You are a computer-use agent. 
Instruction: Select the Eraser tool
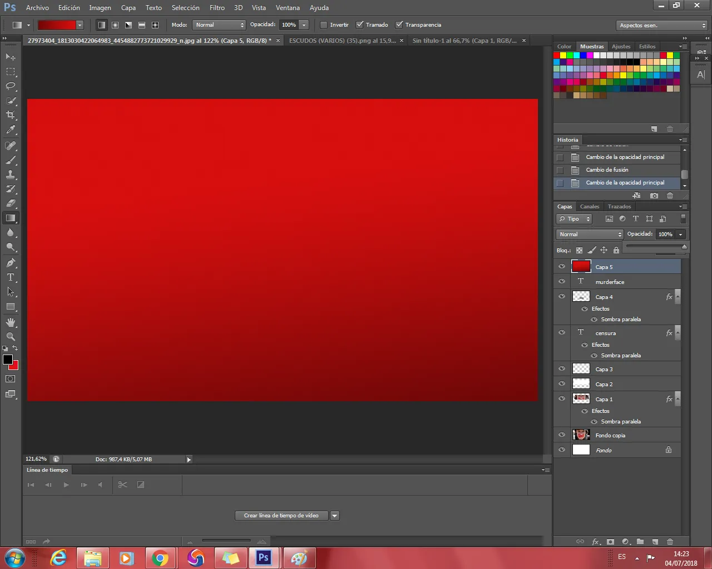point(11,203)
